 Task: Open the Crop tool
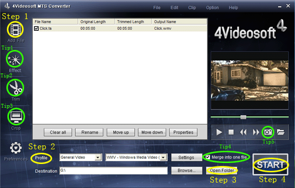[16, 117]
